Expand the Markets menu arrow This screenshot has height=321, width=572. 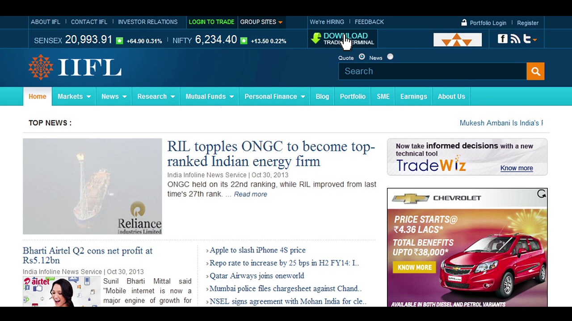pyautogui.click(x=88, y=97)
